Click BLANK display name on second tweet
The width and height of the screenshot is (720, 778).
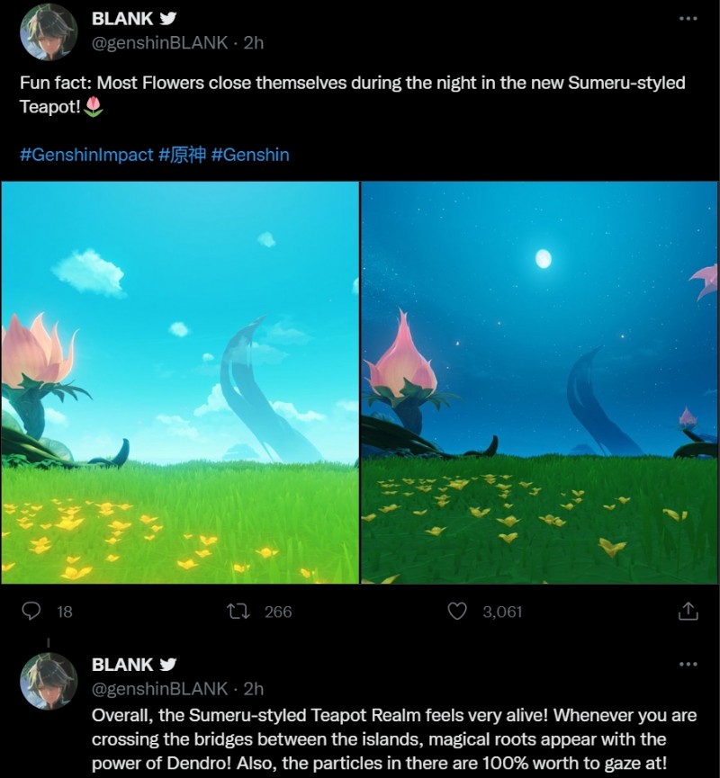point(122,665)
